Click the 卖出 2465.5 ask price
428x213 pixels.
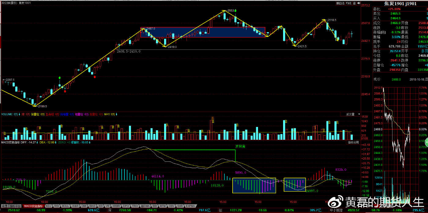coord(395,14)
